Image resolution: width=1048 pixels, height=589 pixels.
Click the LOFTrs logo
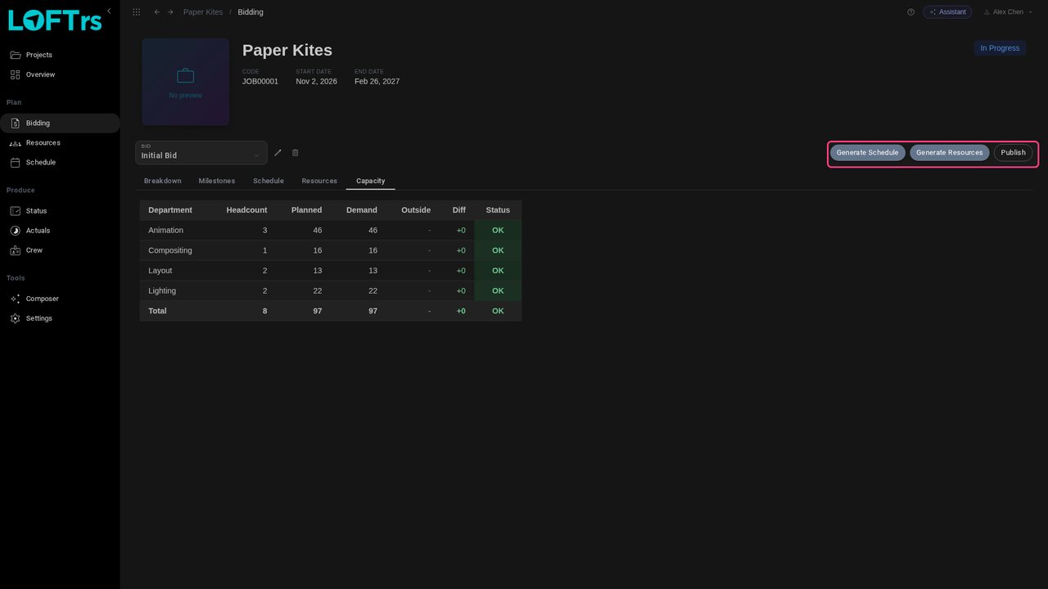[55, 20]
